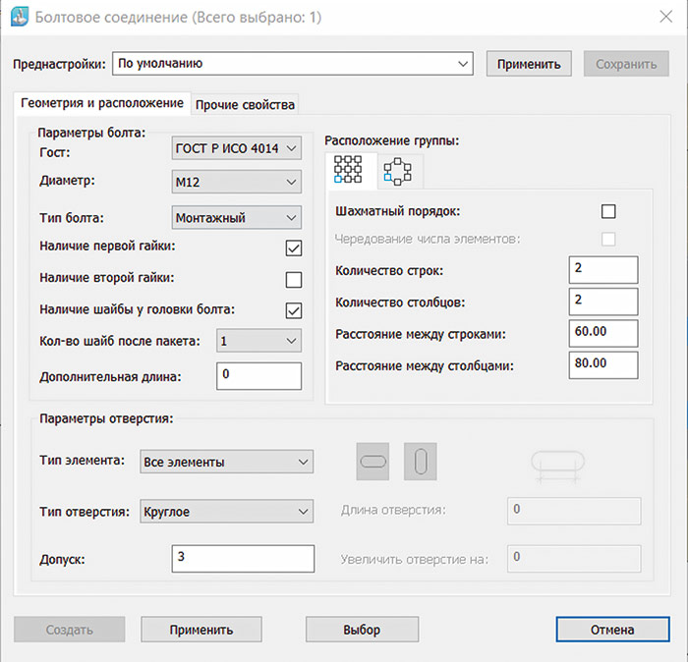Click Расстояние между строками field 60.00

coord(603,333)
